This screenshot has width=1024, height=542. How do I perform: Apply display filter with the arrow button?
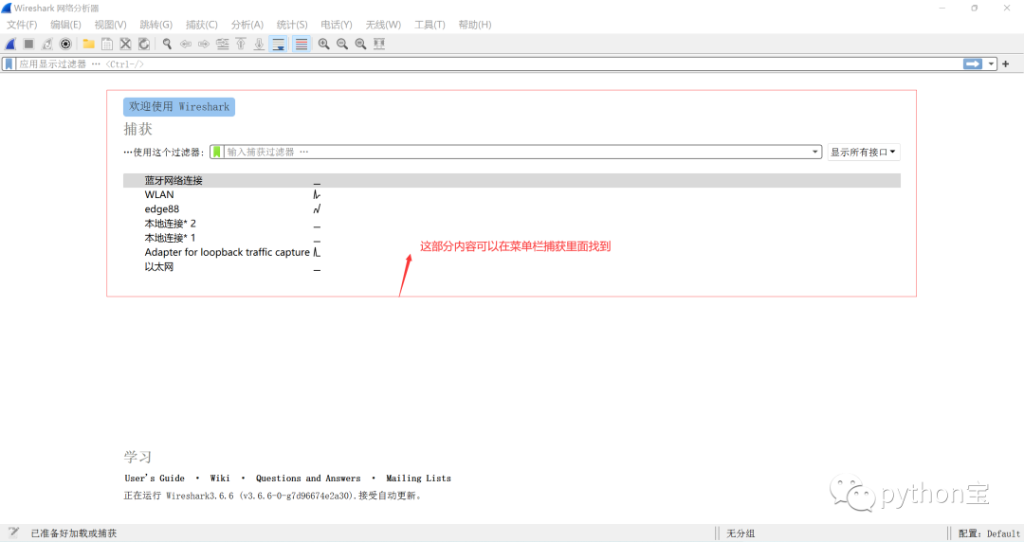(x=973, y=64)
